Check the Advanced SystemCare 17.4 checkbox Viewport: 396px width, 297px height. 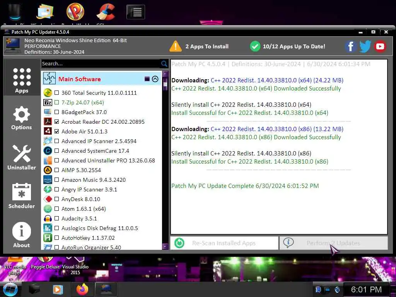point(57,151)
